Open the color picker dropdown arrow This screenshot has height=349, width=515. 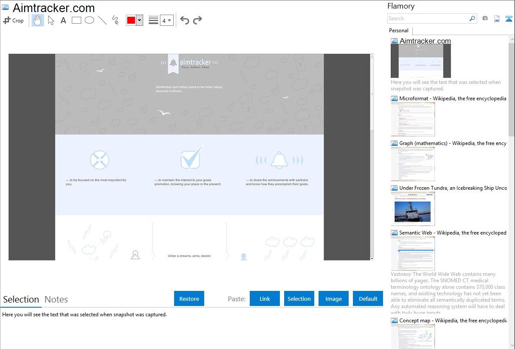point(140,20)
